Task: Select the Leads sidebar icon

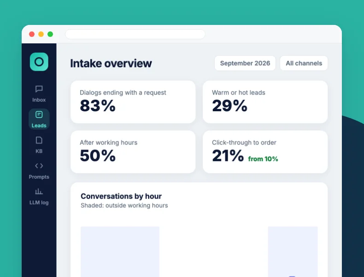Action: 39,114
